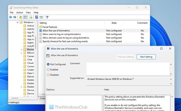Open the File menu
Screen dimensions: 181x111
(12, 12)
